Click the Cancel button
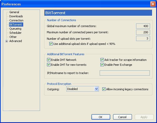157x123 pixels. 122,117
